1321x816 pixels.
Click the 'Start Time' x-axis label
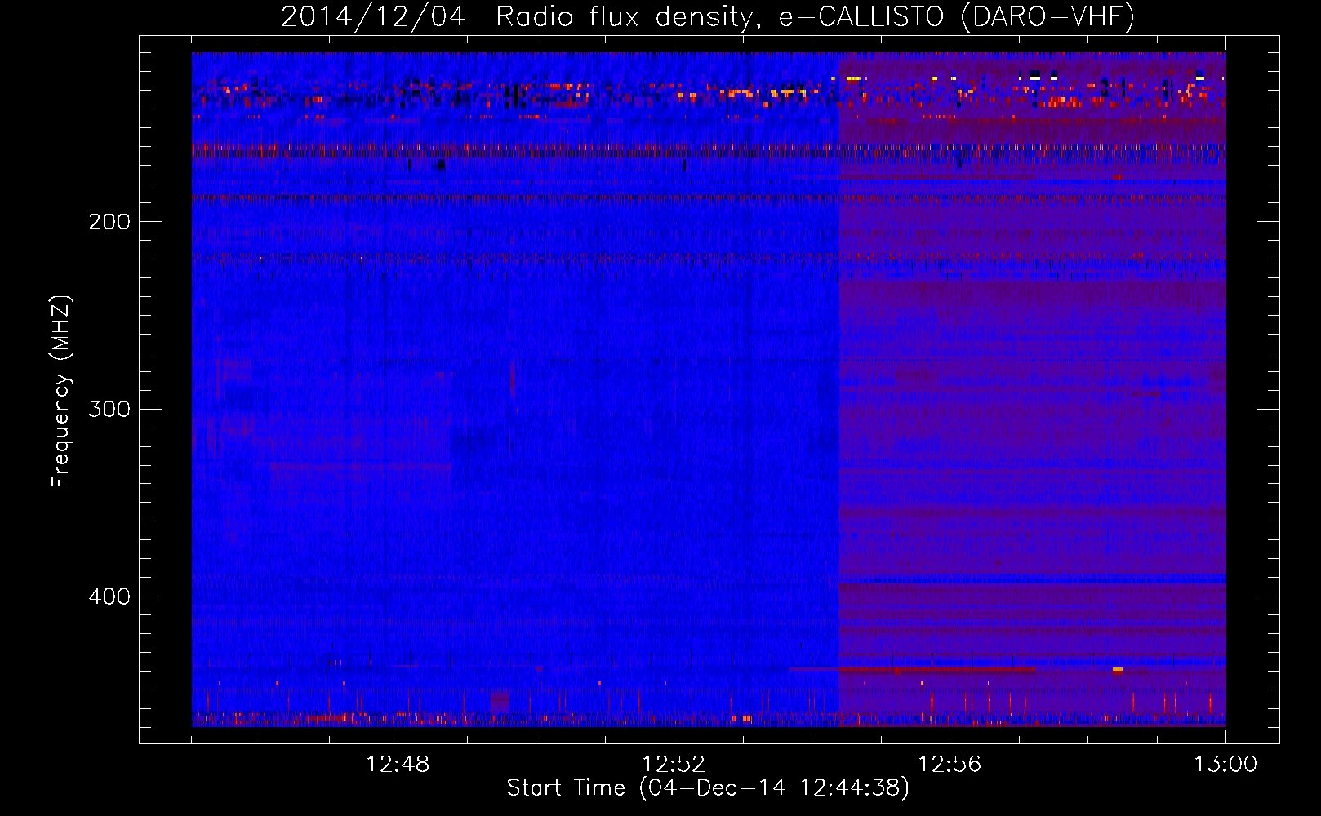tap(708, 788)
